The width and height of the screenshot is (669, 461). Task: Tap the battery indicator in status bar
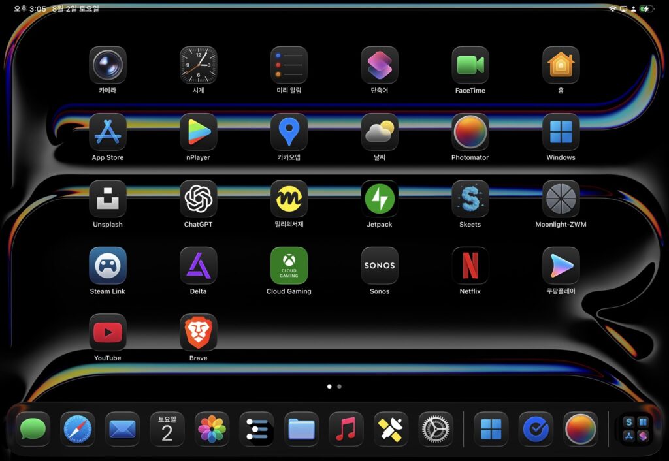(647, 8)
